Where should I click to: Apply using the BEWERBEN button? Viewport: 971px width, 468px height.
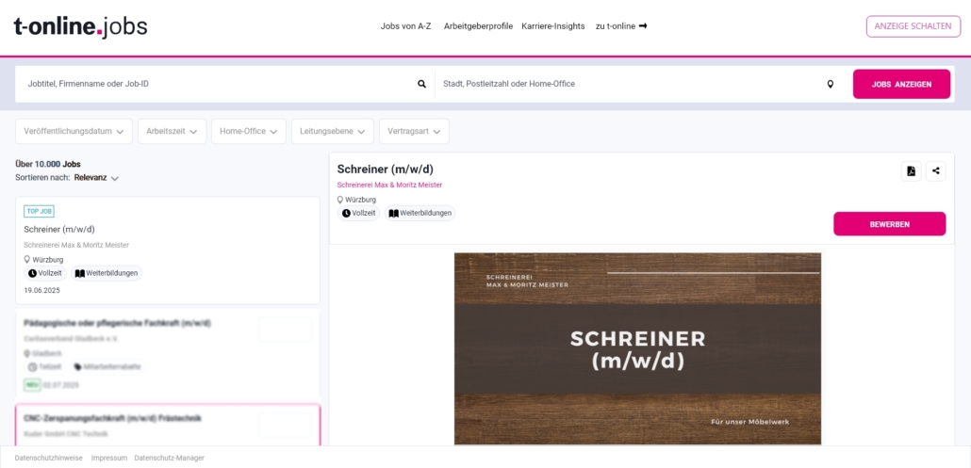click(x=889, y=224)
